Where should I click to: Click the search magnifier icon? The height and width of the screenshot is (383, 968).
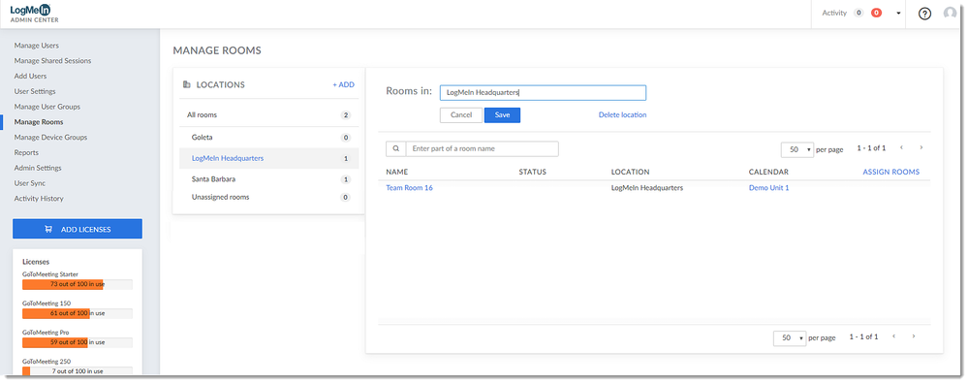[x=395, y=149]
